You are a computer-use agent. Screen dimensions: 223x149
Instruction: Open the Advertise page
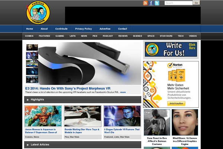coord(105,29)
